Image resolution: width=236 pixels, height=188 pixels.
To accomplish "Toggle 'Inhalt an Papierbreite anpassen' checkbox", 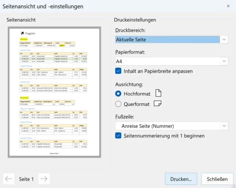I will pyautogui.click(x=118, y=71).
